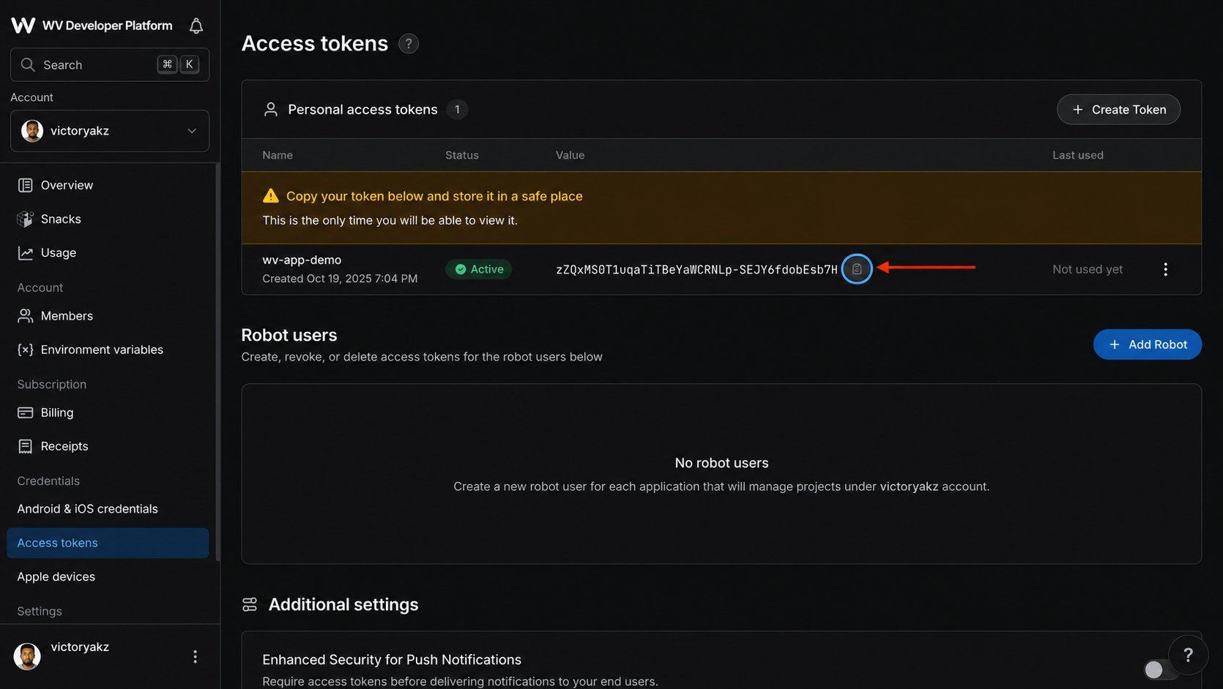Go to the Members page
Screen dimensions: 1223x689
(67, 316)
